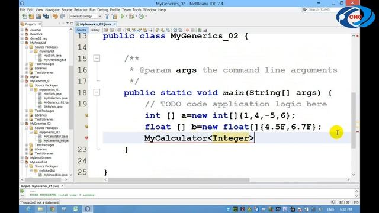379x213 pixels.
Task: Click the editor Find Selection magnifier icon
Action: (x=129, y=30)
